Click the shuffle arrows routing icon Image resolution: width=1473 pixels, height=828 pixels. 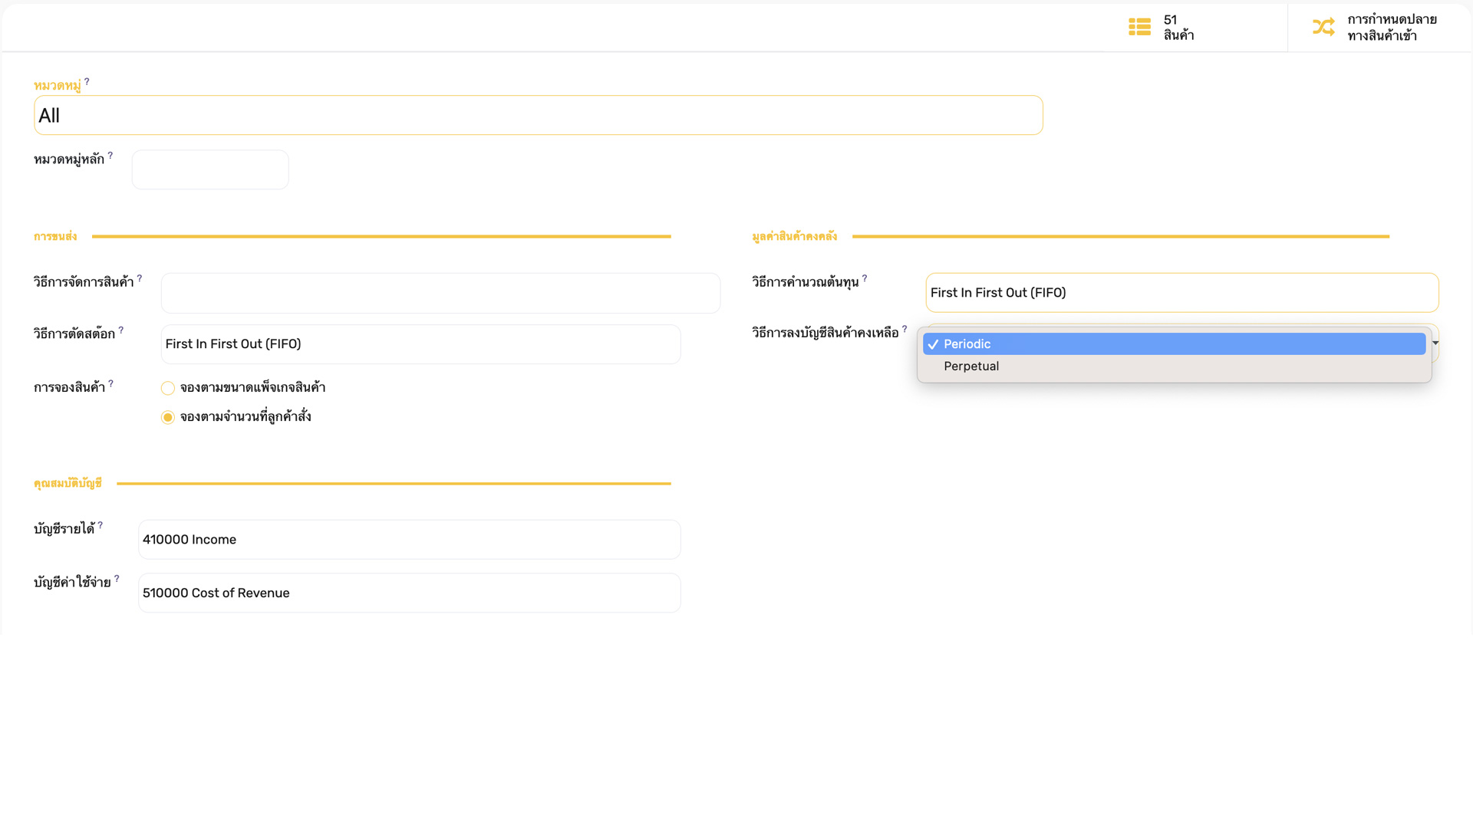click(x=1323, y=27)
